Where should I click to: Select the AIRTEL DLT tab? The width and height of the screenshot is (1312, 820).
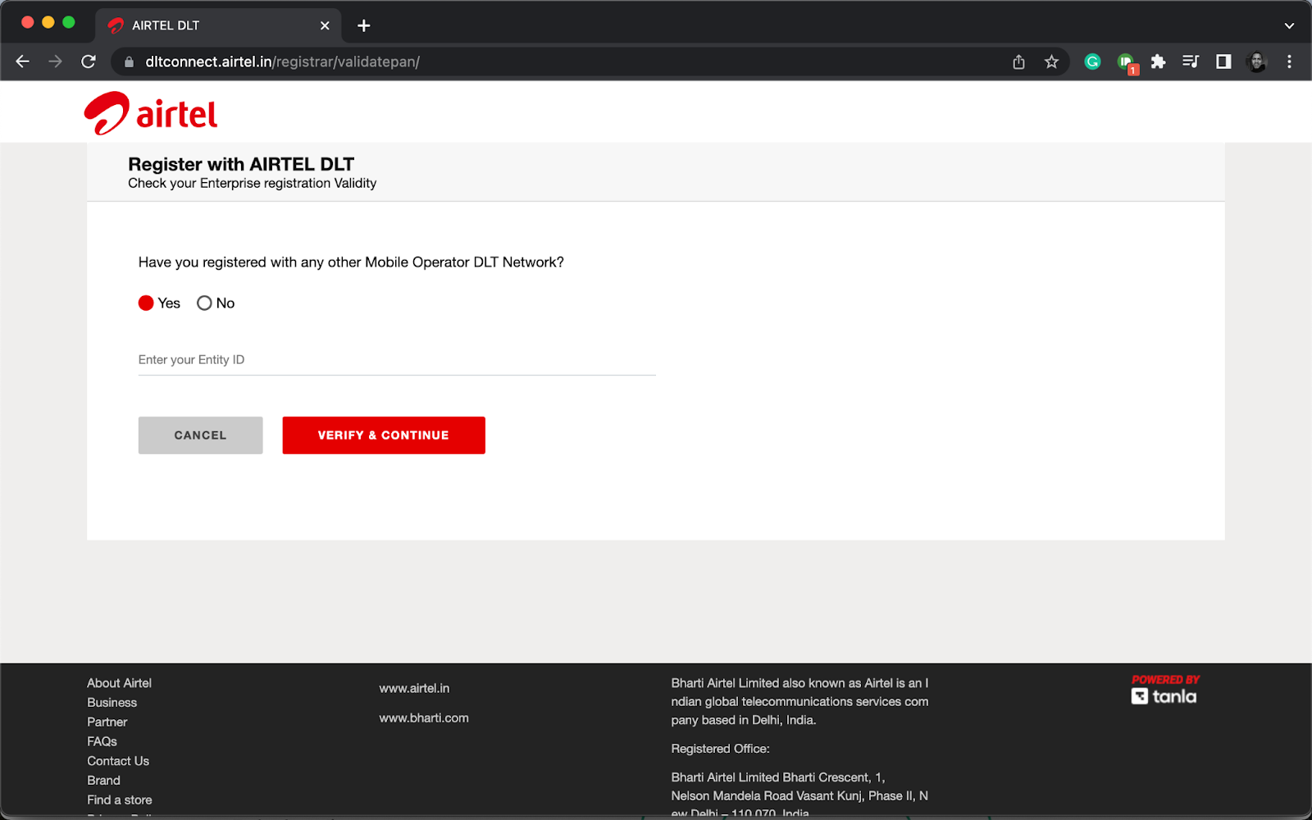218,25
